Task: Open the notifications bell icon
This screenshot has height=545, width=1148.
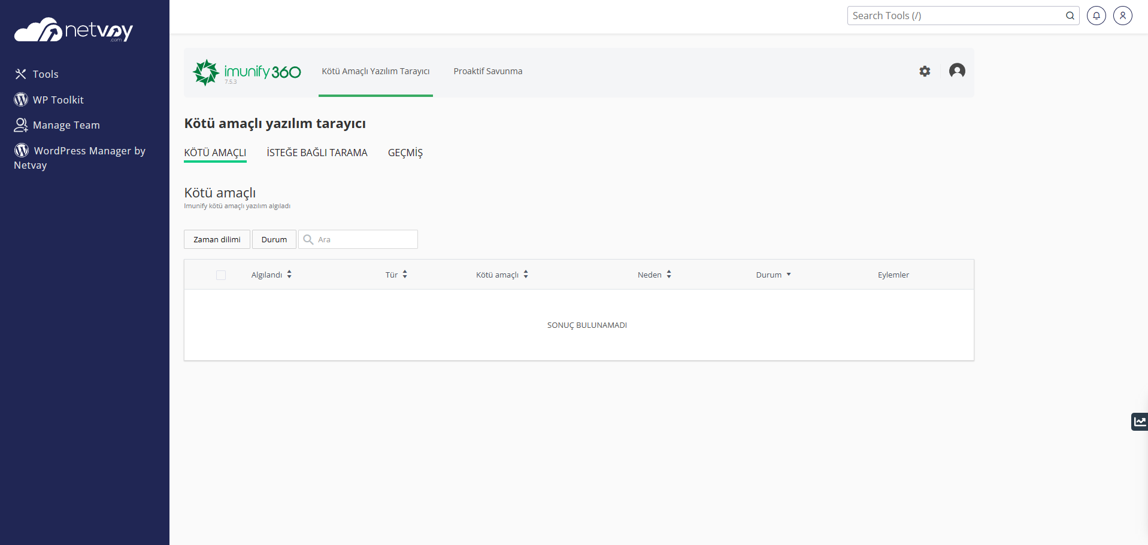Action: [1096, 16]
